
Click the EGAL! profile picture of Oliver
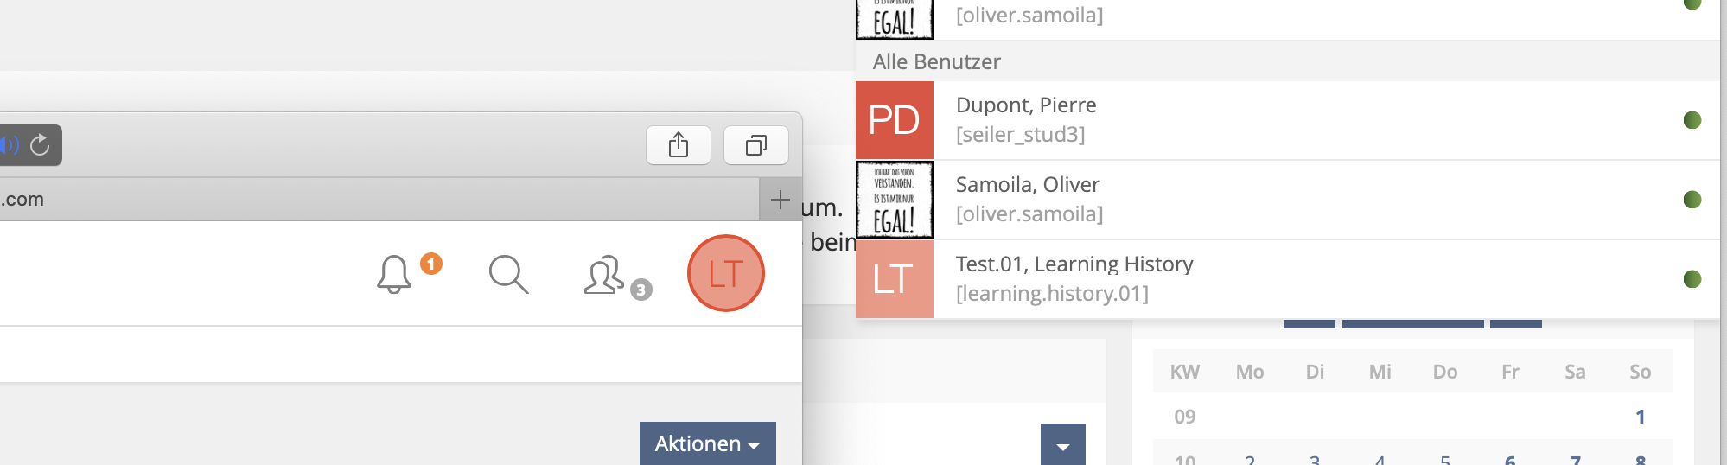[x=894, y=200]
